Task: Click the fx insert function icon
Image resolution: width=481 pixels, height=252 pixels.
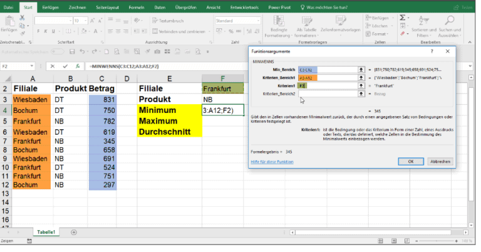Action: pyautogui.click(x=78, y=66)
